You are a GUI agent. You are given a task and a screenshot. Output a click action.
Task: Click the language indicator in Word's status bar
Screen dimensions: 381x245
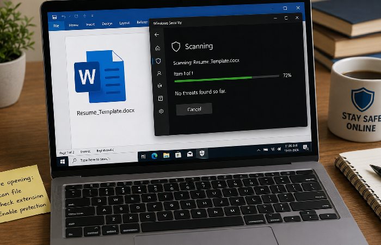click(x=105, y=150)
